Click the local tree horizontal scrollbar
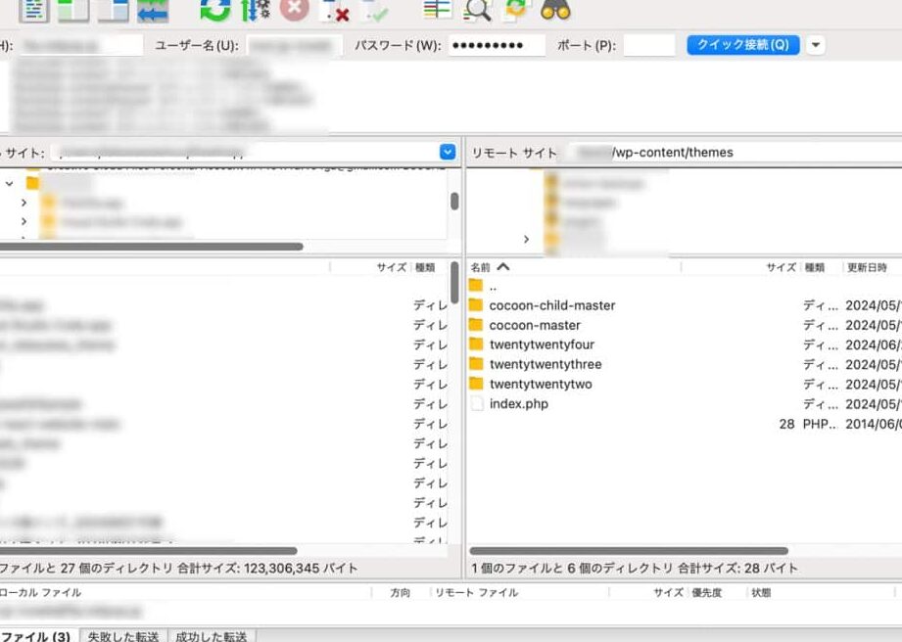 point(151,247)
